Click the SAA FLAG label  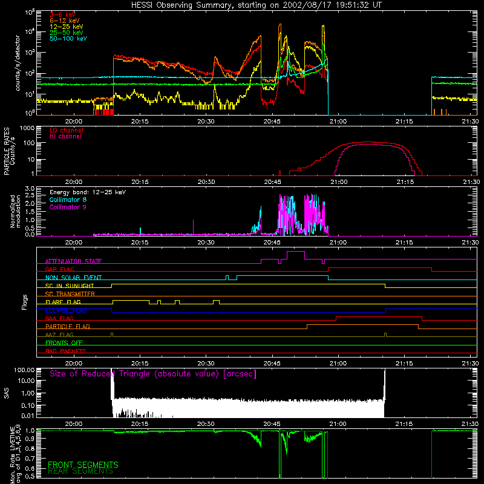point(59,318)
